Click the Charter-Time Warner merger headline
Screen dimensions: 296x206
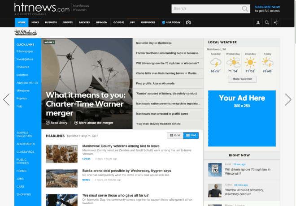pyautogui.click(x=86, y=104)
